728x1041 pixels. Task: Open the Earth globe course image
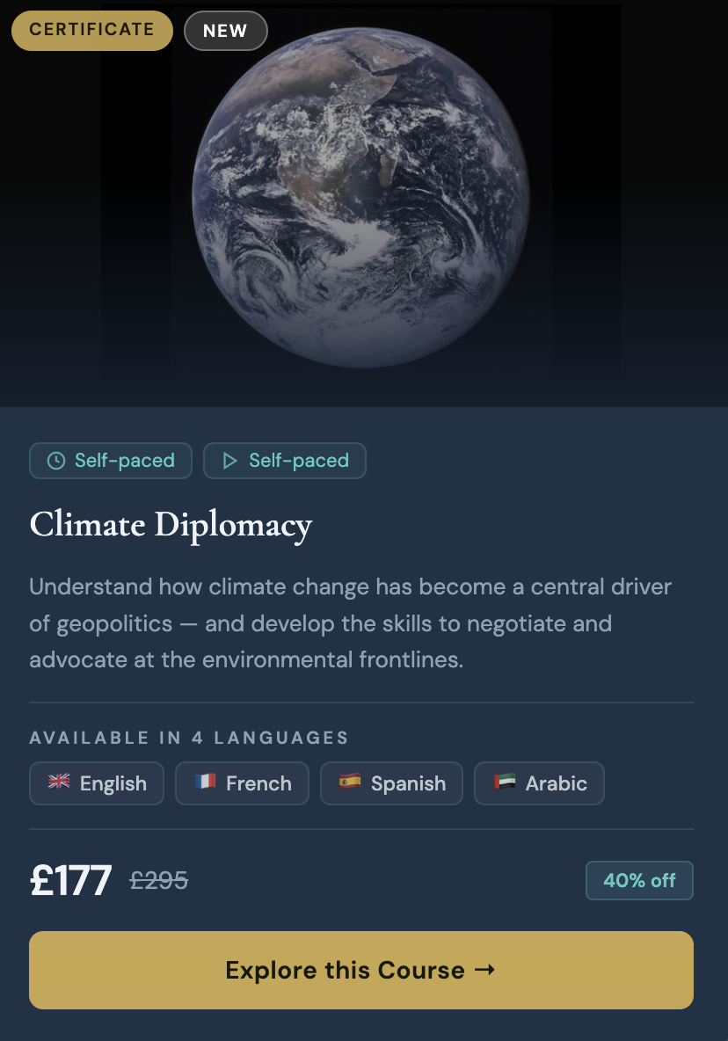(361, 197)
